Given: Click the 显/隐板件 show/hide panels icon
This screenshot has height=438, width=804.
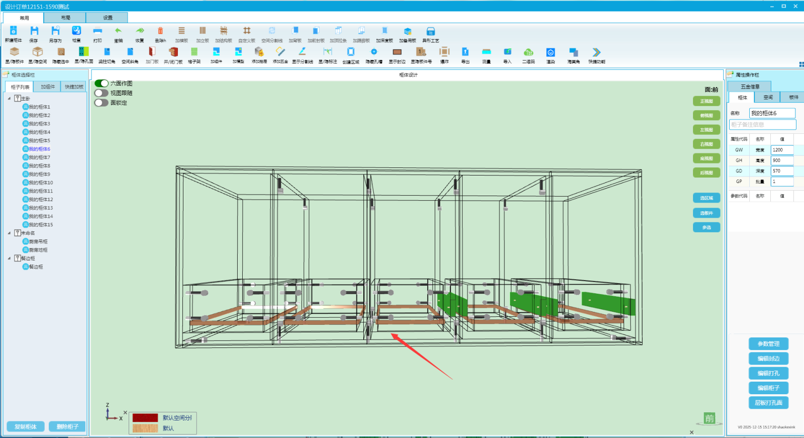Looking at the screenshot, I should (x=15, y=52).
